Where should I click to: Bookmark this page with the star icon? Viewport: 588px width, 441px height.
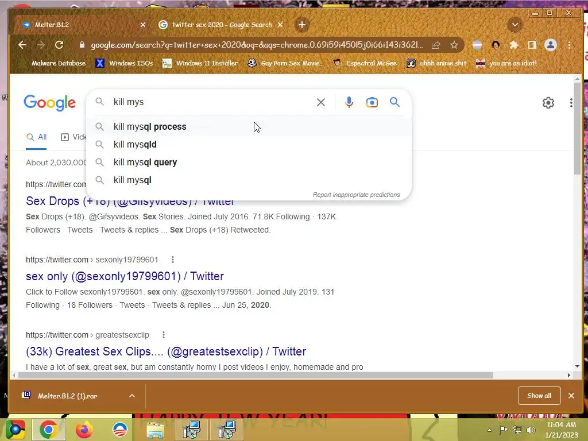[454, 45]
